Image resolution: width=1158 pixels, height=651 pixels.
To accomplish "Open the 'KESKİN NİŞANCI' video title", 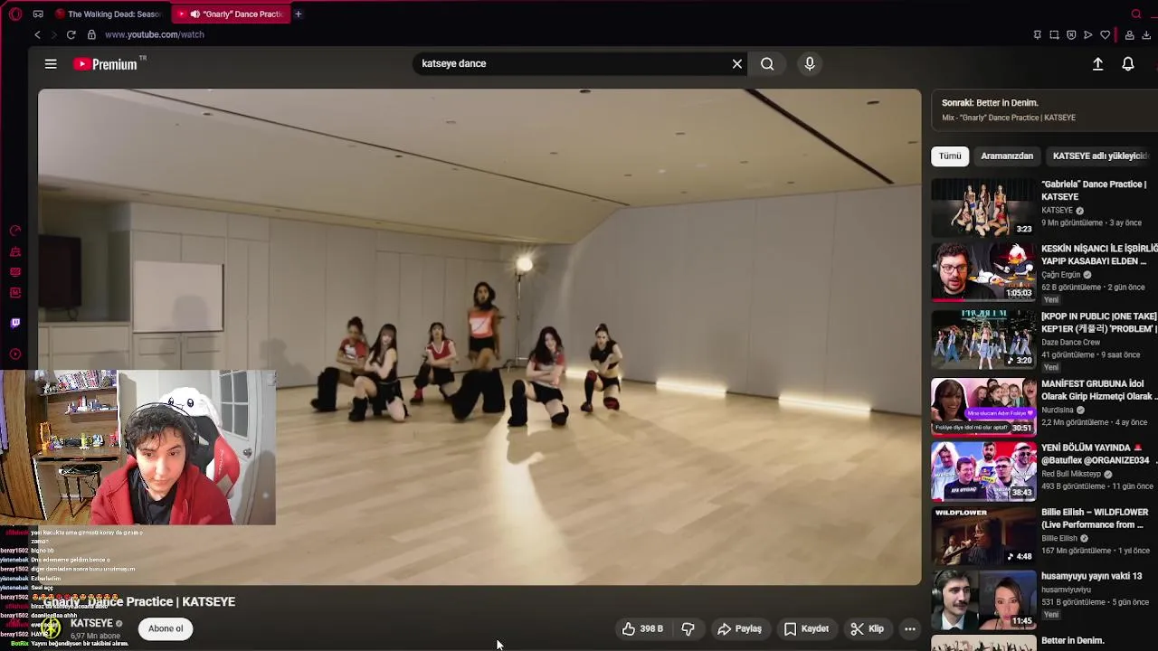I will click(x=1099, y=255).
